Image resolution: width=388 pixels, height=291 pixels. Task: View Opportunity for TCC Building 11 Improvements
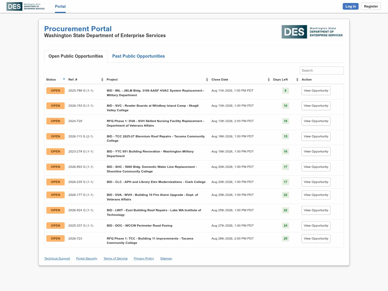316,239
